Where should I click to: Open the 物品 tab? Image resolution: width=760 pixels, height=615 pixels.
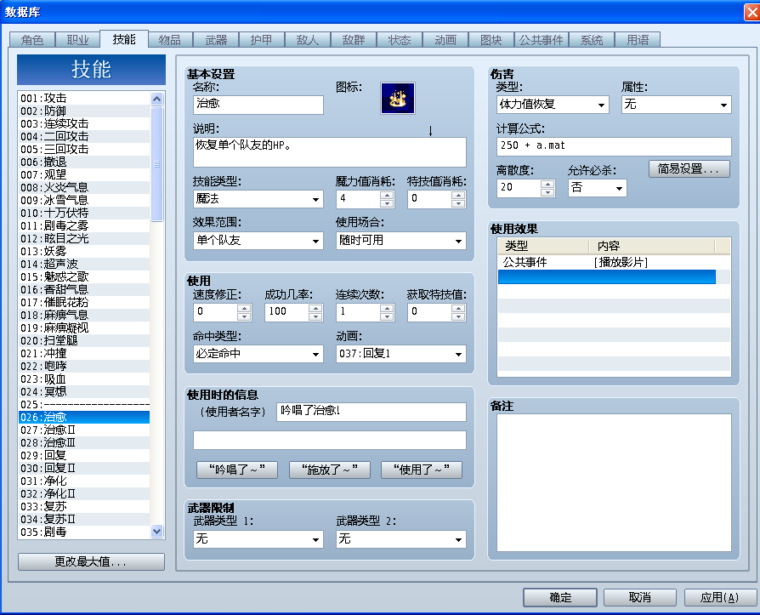170,40
